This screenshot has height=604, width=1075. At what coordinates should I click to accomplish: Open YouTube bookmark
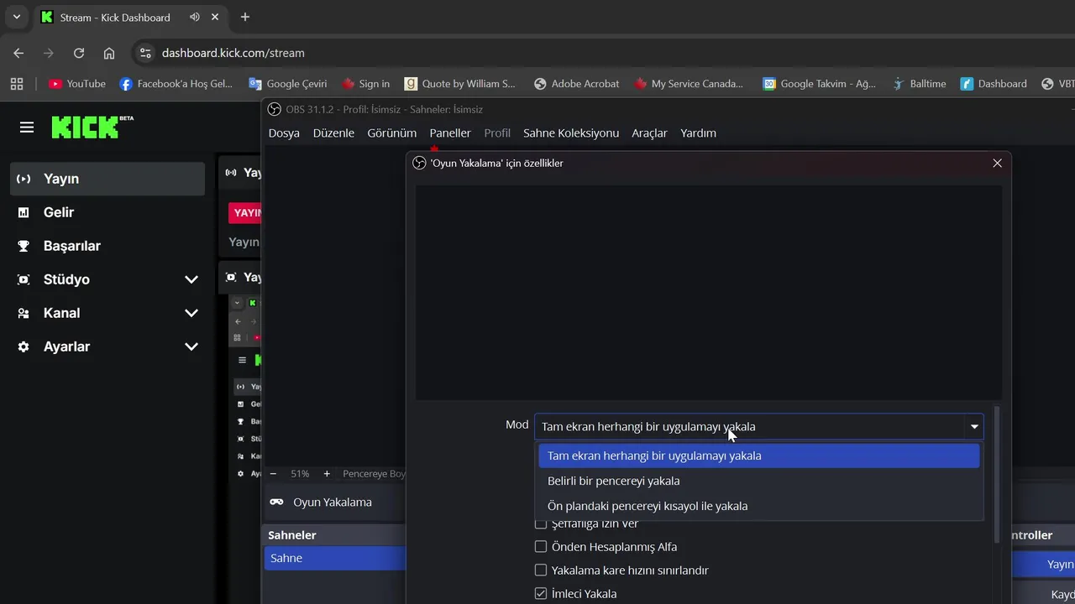(77, 84)
